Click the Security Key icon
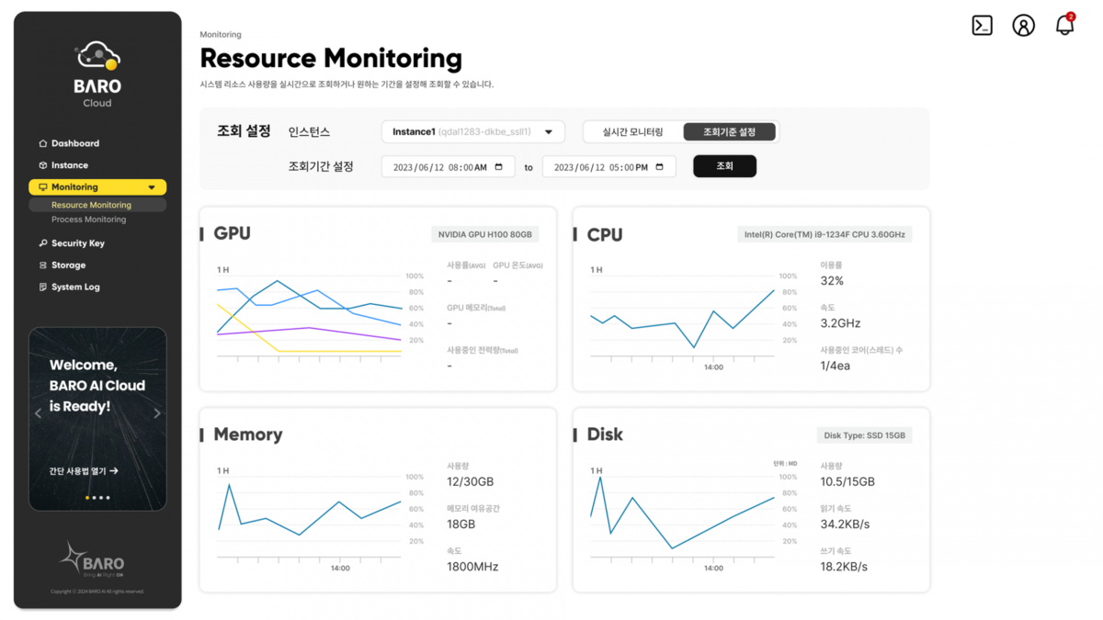Viewport: 1103px width, 620px height. pos(42,243)
